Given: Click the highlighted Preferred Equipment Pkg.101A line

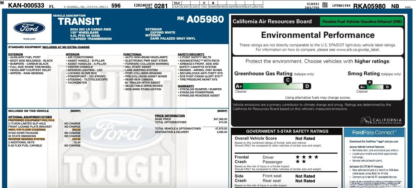Looking at the screenshot, I should click(31, 120).
